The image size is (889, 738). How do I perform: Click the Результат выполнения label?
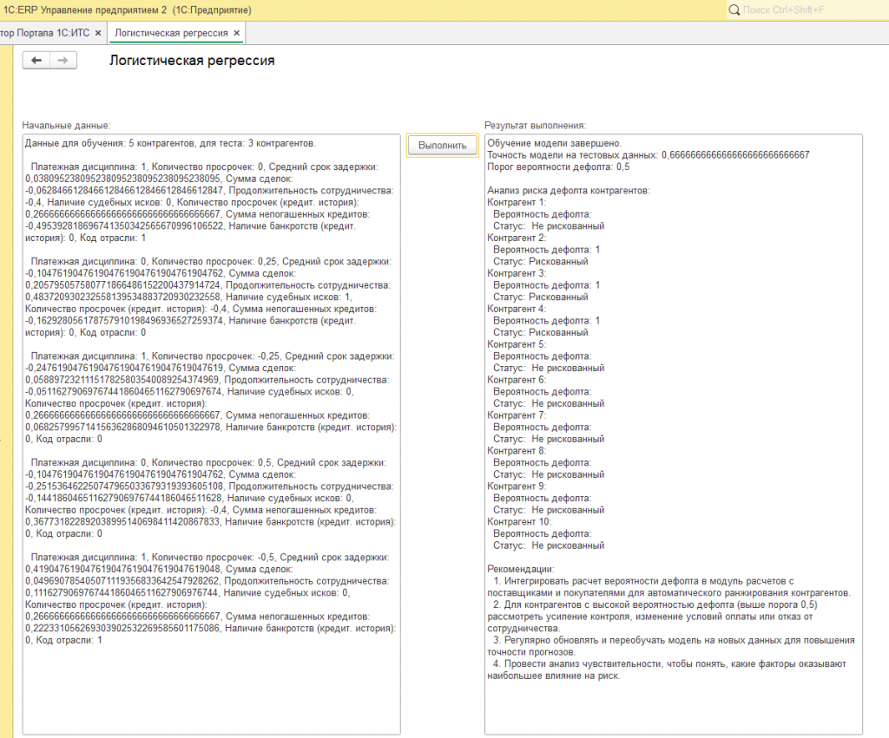[x=535, y=125]
